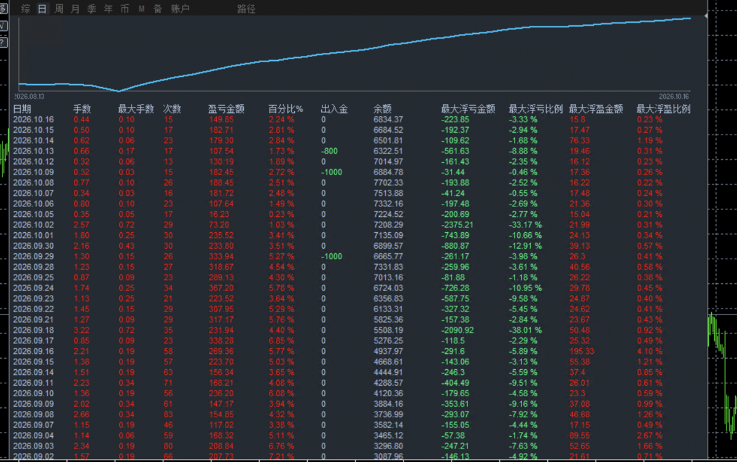Click the -1000 value in the 2026.09.29 row
This screenshot has height=462, width=737.
(x=331, y=256)
